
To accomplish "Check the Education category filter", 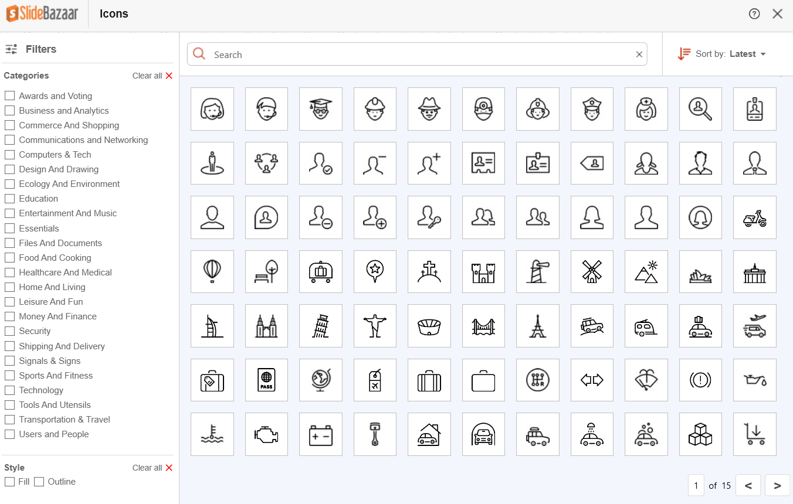I will pos(9,198).
